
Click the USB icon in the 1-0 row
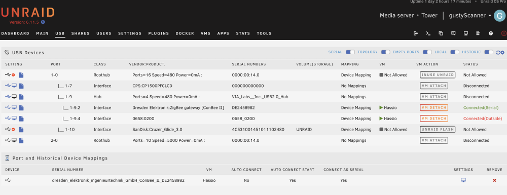click(x=8, y=75)
